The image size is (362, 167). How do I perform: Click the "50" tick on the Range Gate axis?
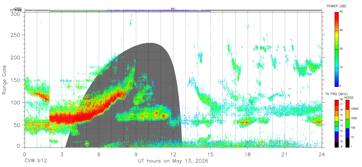[17, 125]
